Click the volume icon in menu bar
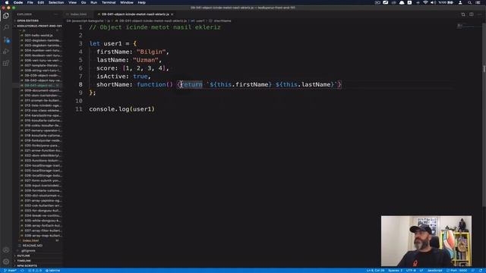The image size is (486, 273). point(433,2)
